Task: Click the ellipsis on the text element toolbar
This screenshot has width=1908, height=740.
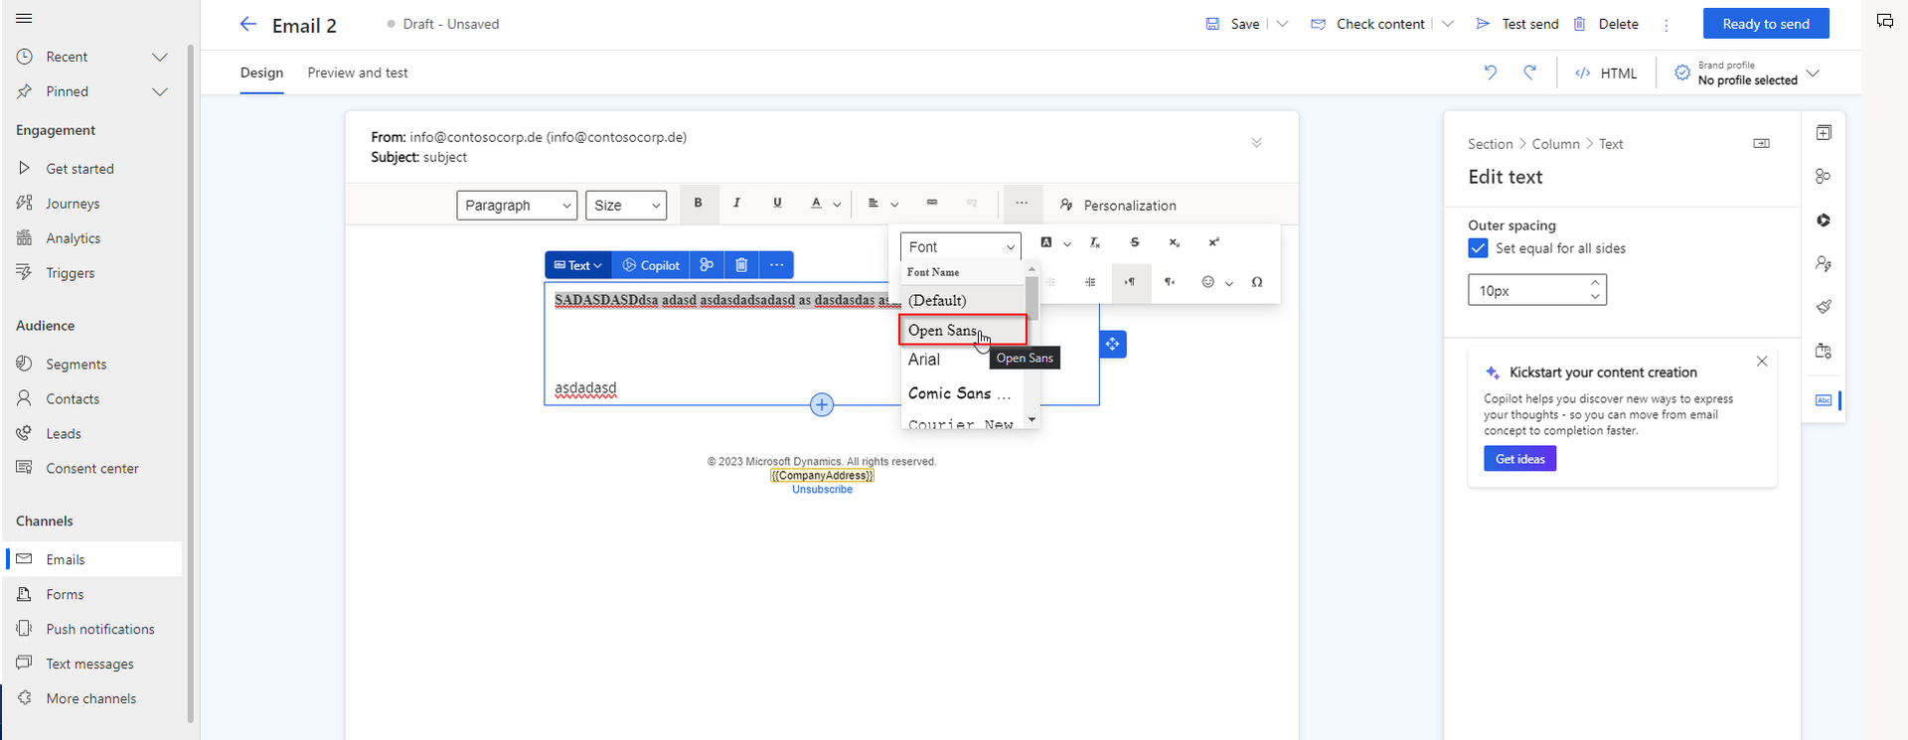Action: (x=776, y=265)
